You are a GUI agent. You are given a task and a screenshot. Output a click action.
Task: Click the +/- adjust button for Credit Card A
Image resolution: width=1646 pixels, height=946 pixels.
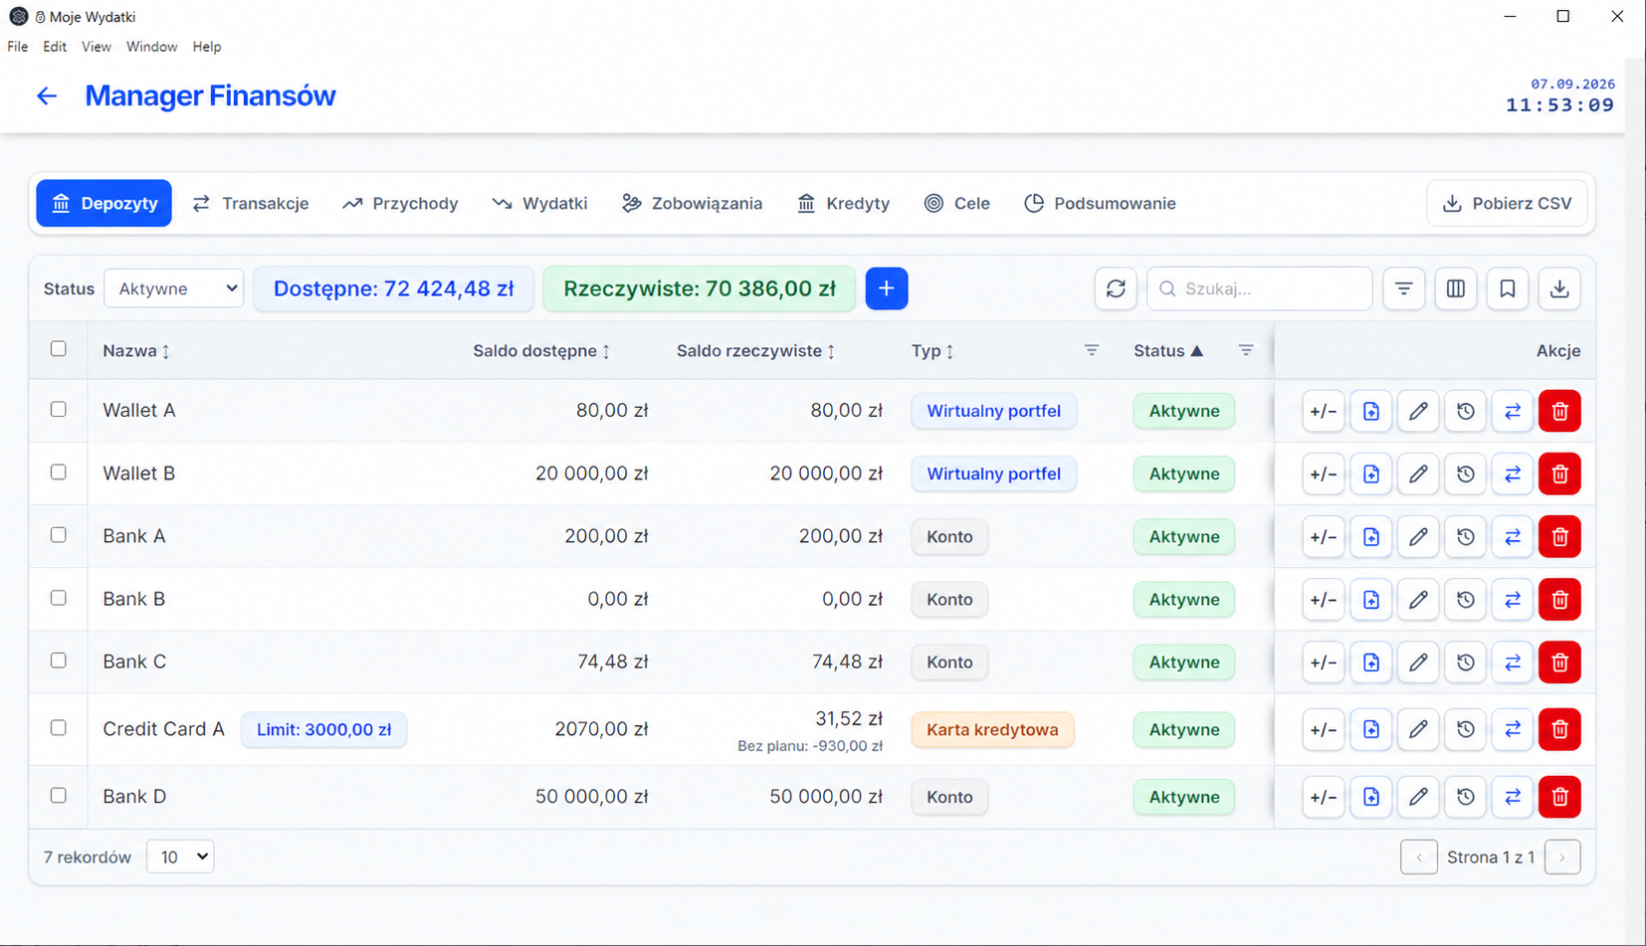[x=1324, y=729]
